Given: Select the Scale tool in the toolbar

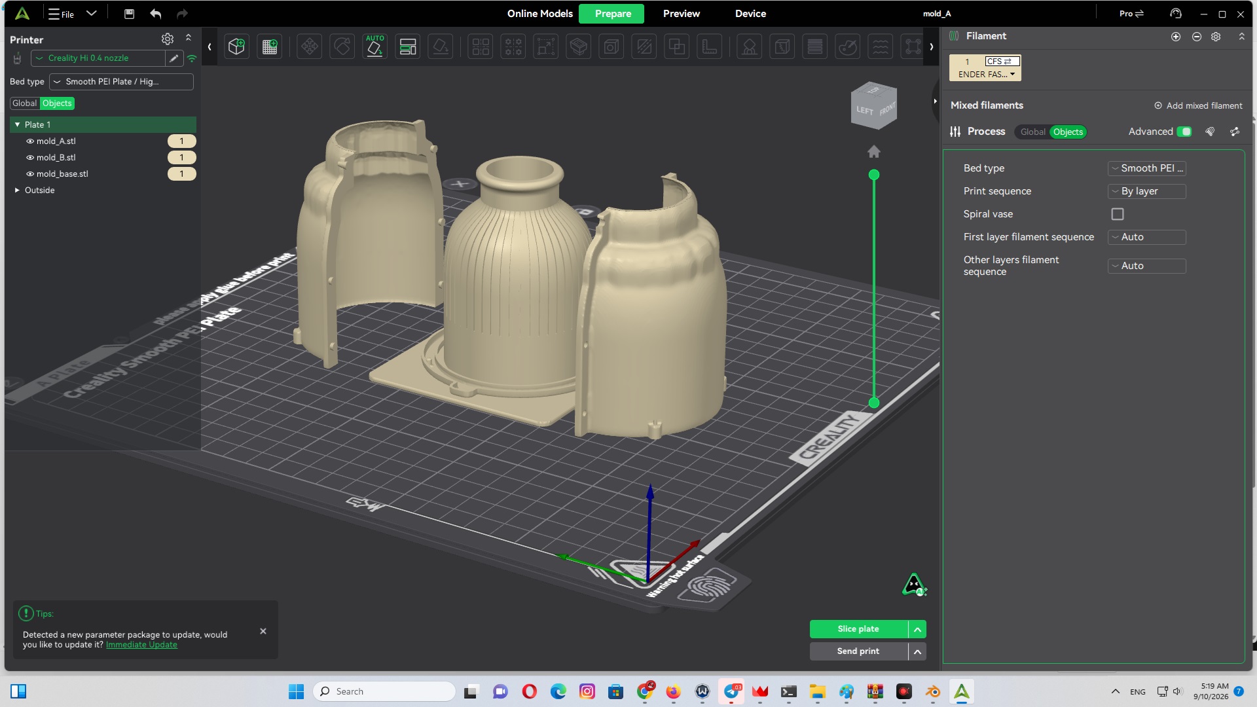Looking at the screenshot, I should [x=546, y=46].
